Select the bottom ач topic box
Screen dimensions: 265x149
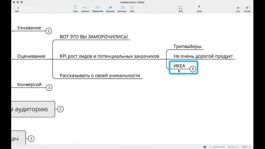pos(18,138)
